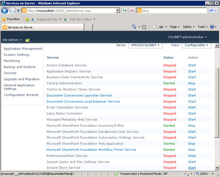
Task: Click the Status column header
Action: pos(169,58)
